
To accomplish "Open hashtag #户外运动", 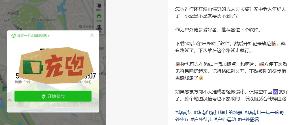I will 225,119.
